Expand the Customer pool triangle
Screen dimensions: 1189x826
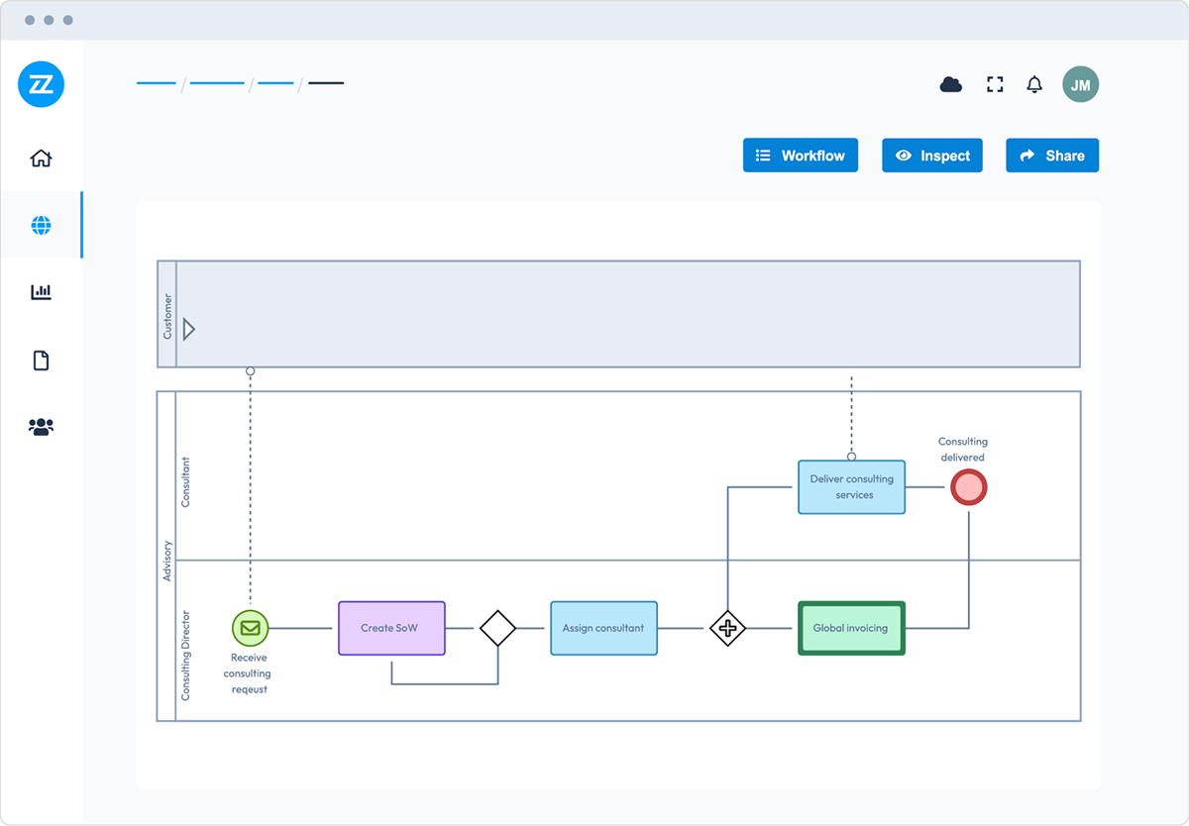point(188,330)
